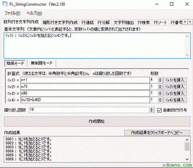Open the ファイル(F) menu
The height and width of the screenshot is (168, 193).
[12, 13]
